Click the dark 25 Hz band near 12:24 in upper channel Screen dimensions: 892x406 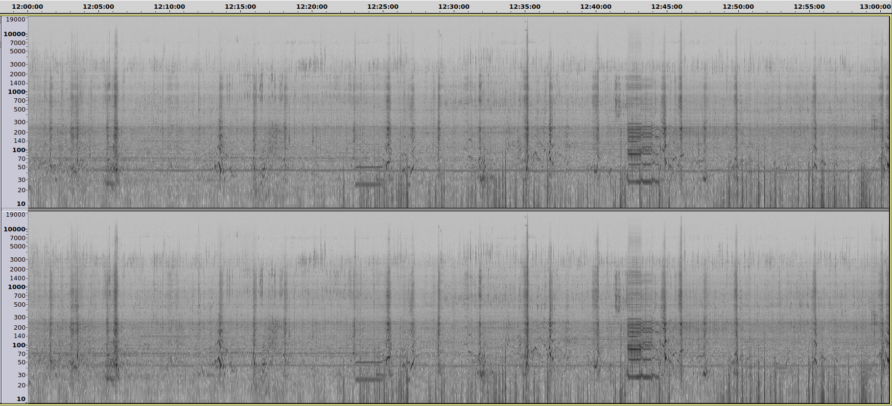(x=367, y=184)
